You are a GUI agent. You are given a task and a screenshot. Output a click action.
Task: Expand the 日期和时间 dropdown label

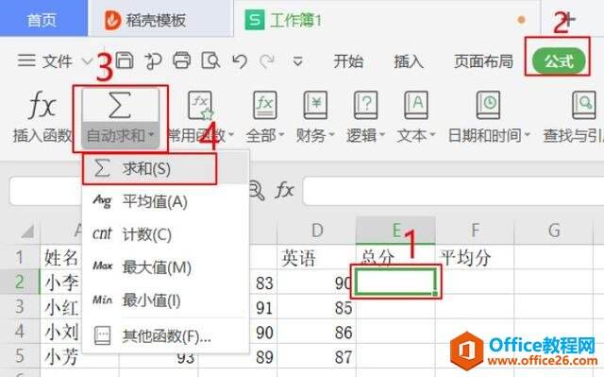point(489,136)
